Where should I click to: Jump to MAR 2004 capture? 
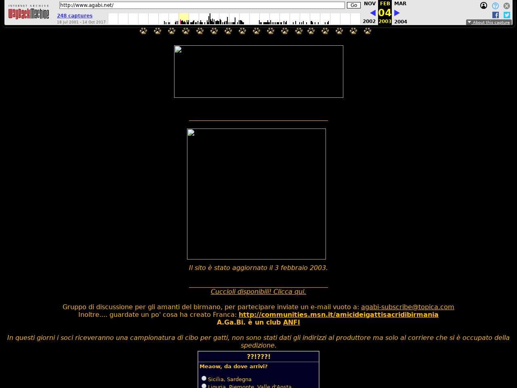400,4
